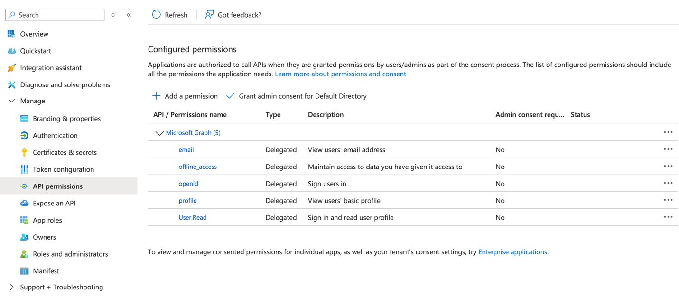Click the Diagnose and solve problems icon
The width and height of the screenshot is (679, 297).
11,85
